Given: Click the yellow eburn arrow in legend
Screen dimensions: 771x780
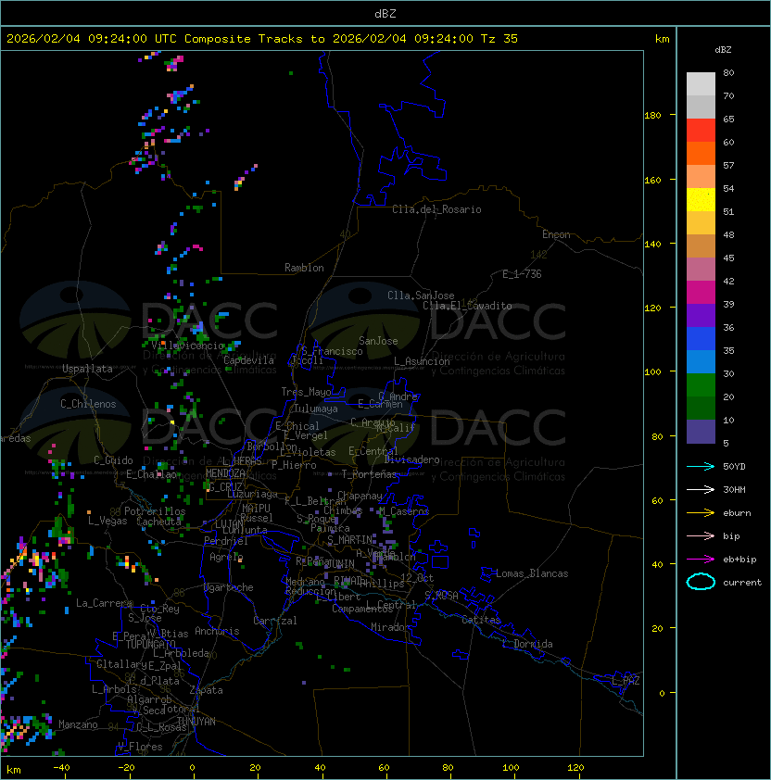Looking at the screenshot, I should pyautogui.click(x=701, y=513).
